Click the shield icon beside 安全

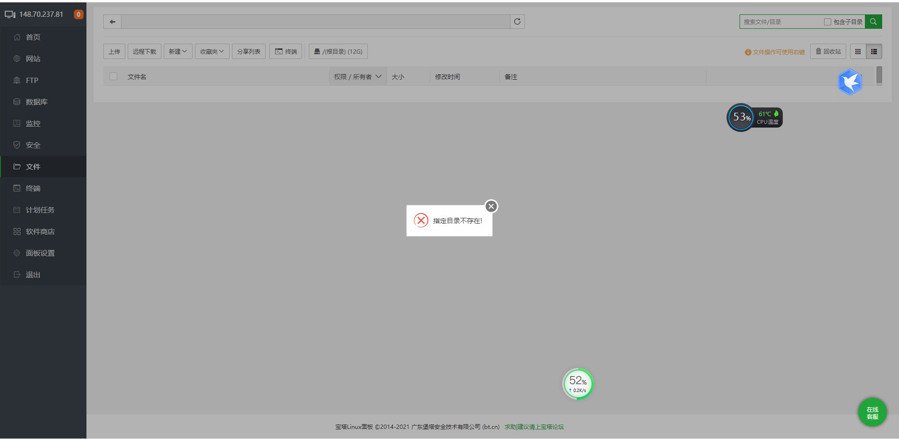[17, 145]
